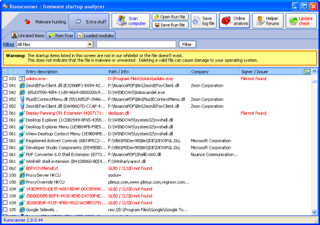Check the Display Panning CPL Extension checkbox

pos(5,113)
